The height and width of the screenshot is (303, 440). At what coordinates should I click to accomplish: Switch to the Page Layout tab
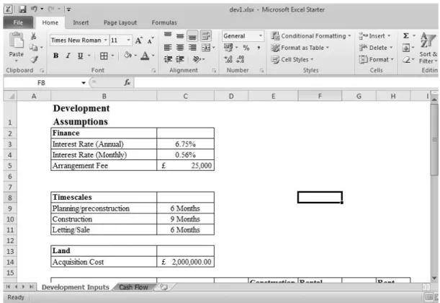tap(120, 22)
